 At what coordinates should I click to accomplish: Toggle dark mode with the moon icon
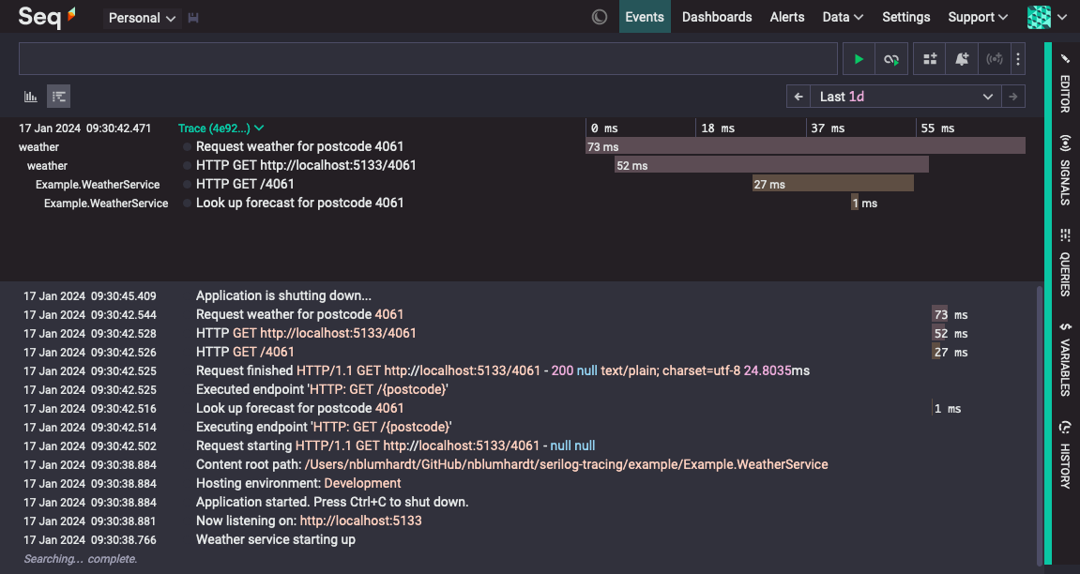[600, 17]
